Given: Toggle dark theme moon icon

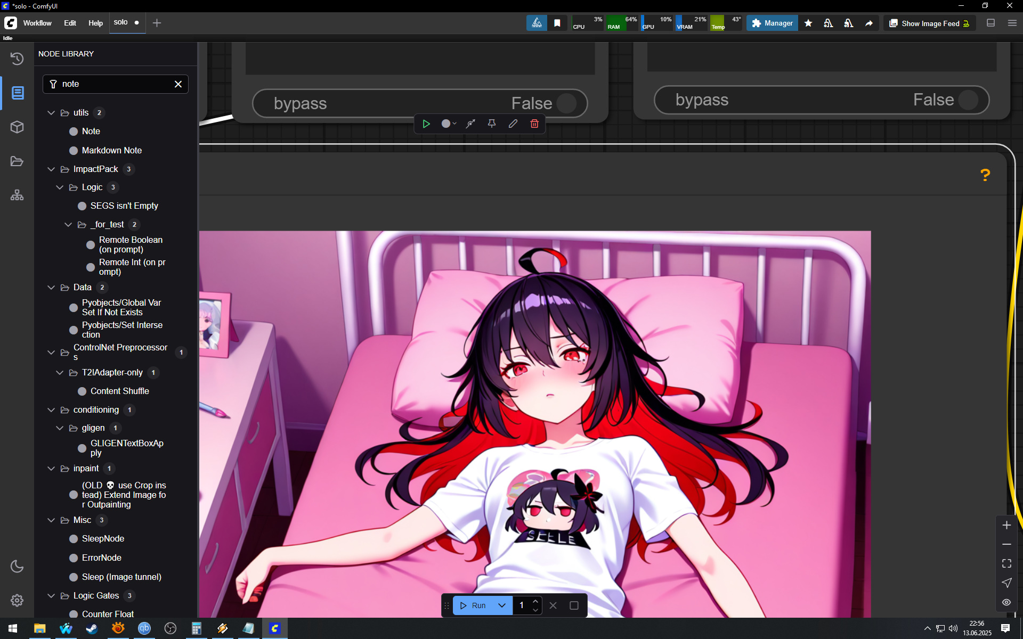Looking at the screenshot, I should click(x=17, y=566).
